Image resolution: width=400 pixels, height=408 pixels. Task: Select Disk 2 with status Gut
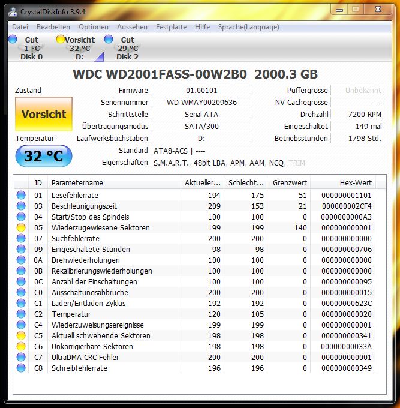[128, 48]
